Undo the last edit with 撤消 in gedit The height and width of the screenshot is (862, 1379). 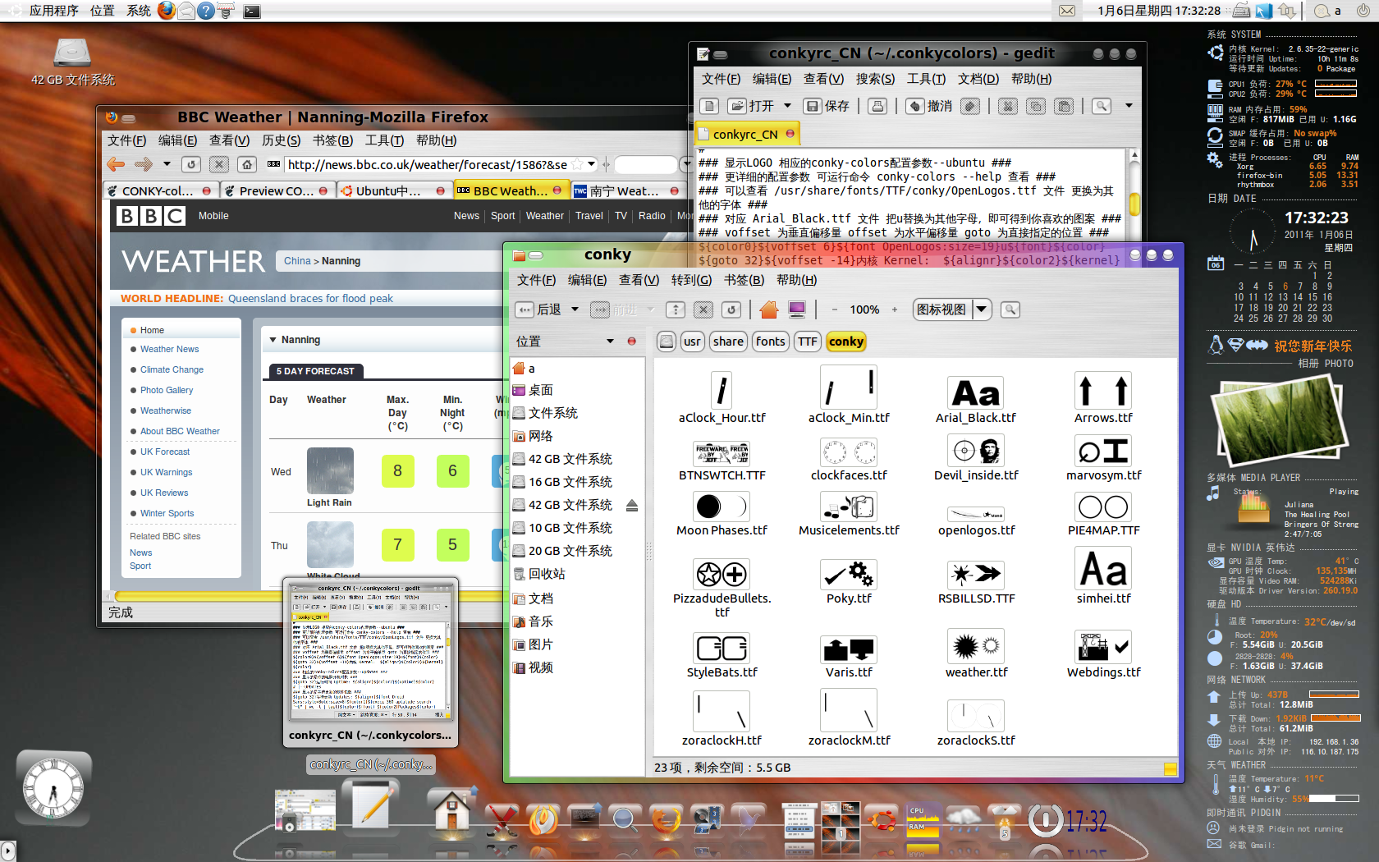[930, 106]
